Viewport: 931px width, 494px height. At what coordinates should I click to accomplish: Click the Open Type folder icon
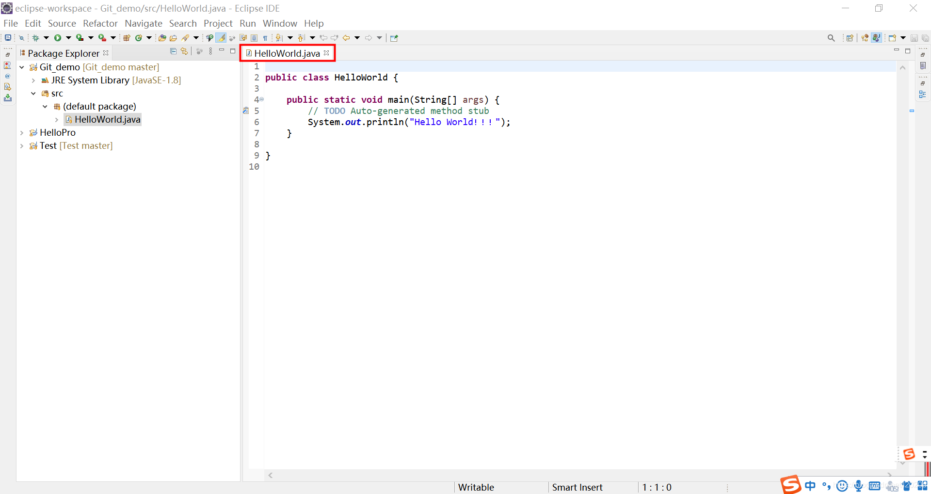point(162,38)
